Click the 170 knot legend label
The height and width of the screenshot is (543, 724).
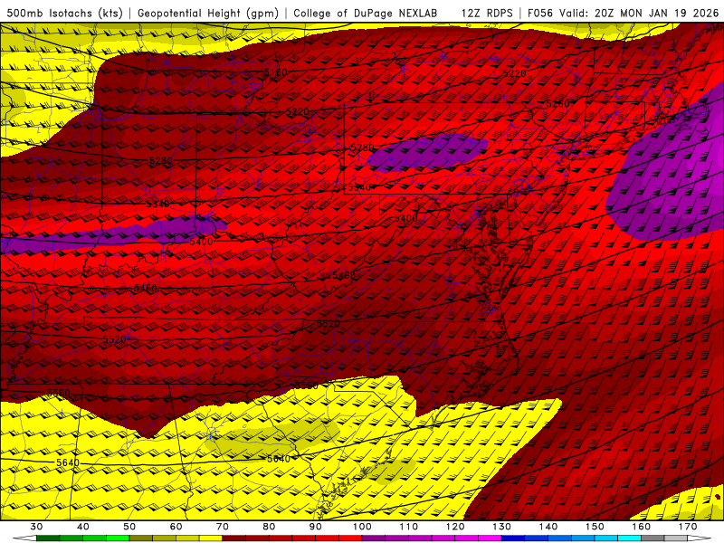point(688,527)
